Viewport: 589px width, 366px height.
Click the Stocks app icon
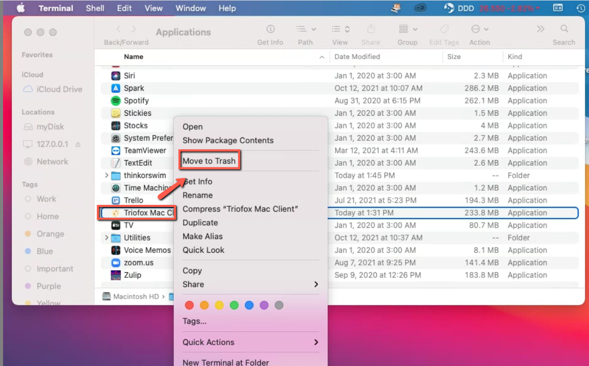(116, 125)
